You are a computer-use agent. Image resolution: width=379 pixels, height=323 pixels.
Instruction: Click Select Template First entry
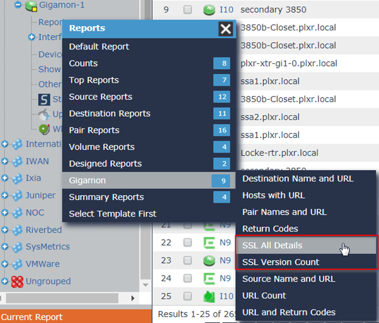tap(149, 214)
